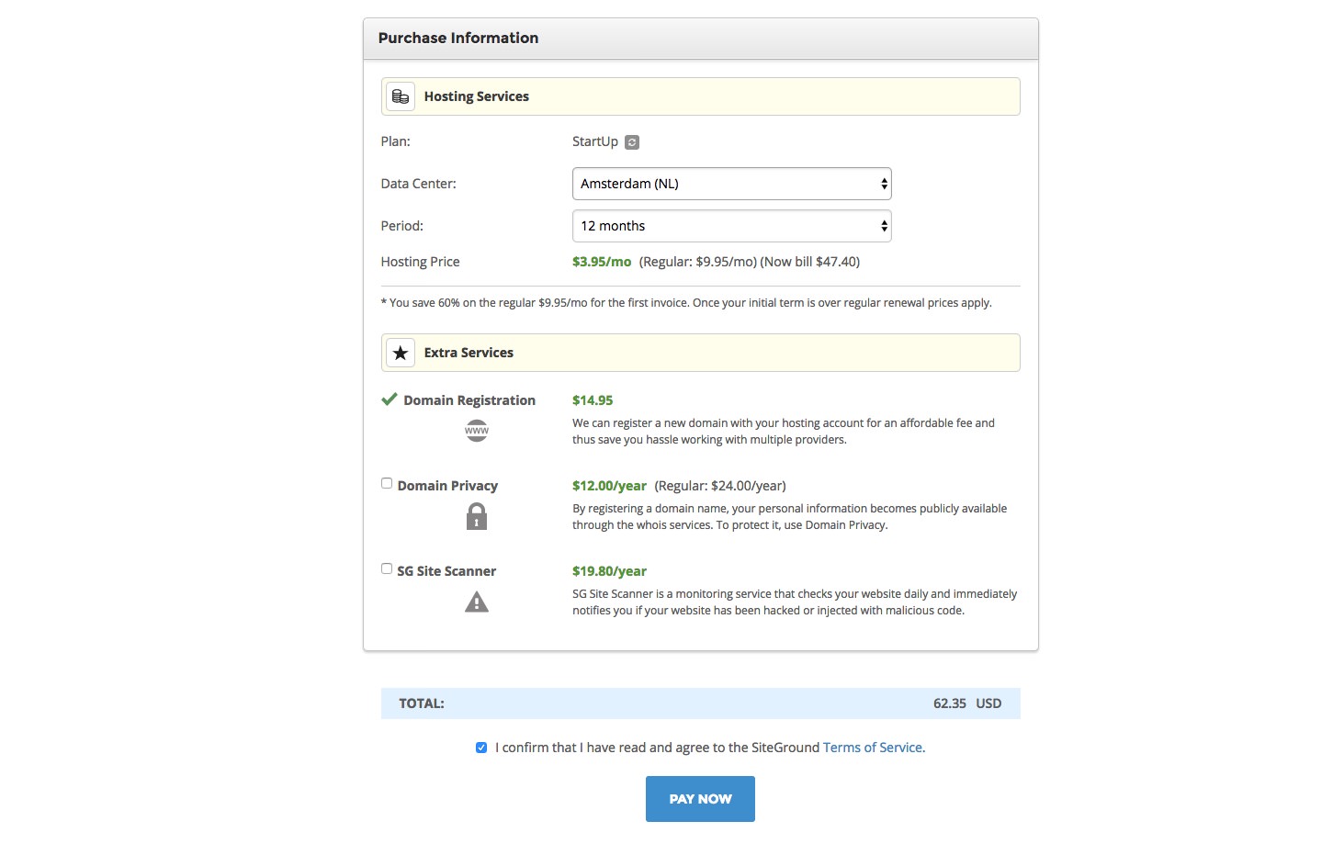Image resolution: width=1344 pixels, height=855 pixels.
Task: Click the www globe icon under Domain Registration
Action: [477, 430]
